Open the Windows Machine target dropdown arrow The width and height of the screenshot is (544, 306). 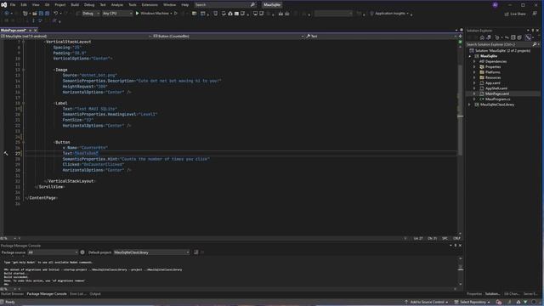(x=171, y=14)
